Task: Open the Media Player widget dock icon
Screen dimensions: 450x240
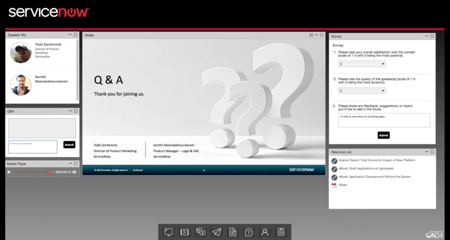Action: [185, 232]
